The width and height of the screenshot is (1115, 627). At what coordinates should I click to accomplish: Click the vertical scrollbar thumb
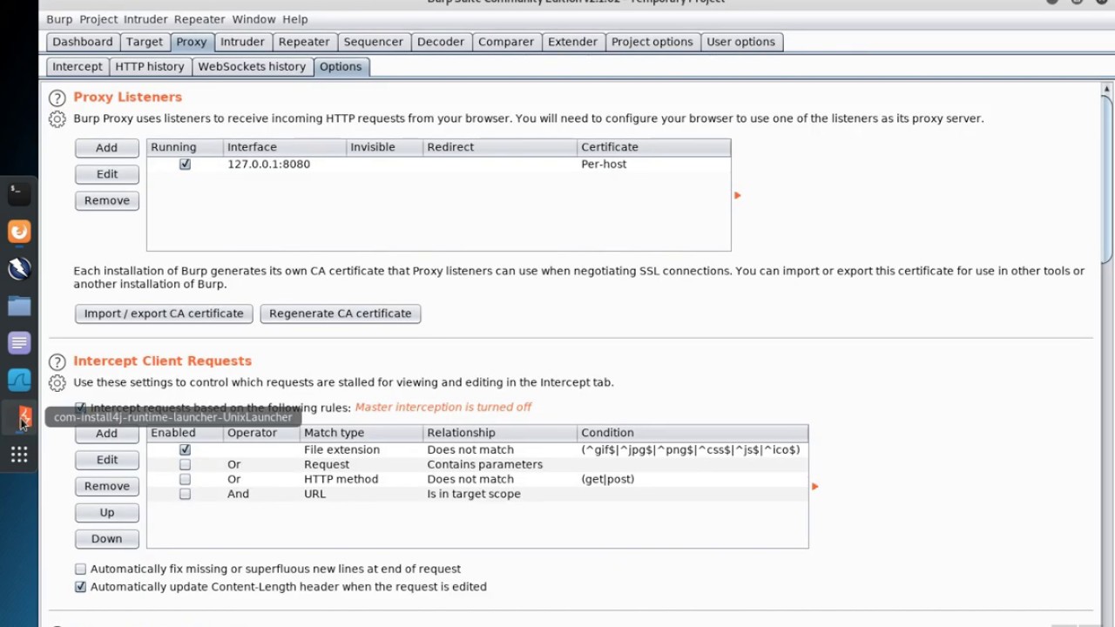(x=1107, y=179)
